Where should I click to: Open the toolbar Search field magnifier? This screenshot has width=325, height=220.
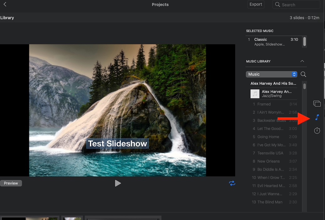[x=277, y=4]
